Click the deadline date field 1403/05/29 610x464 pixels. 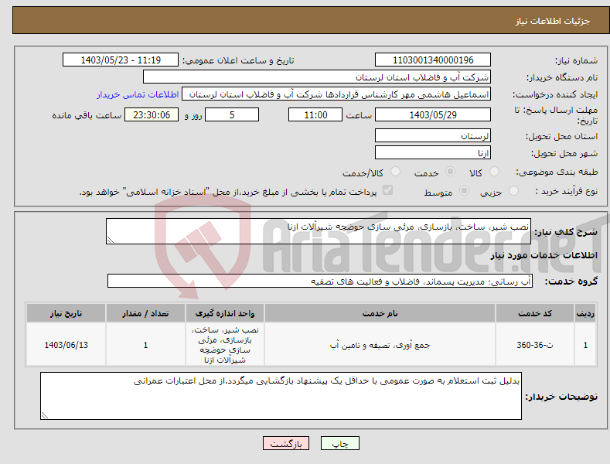[433, 114]
